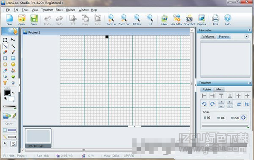Viewport: 254px width, 160px height.
Task: Select the filled ellipse tool
Action: click(13, 65)
